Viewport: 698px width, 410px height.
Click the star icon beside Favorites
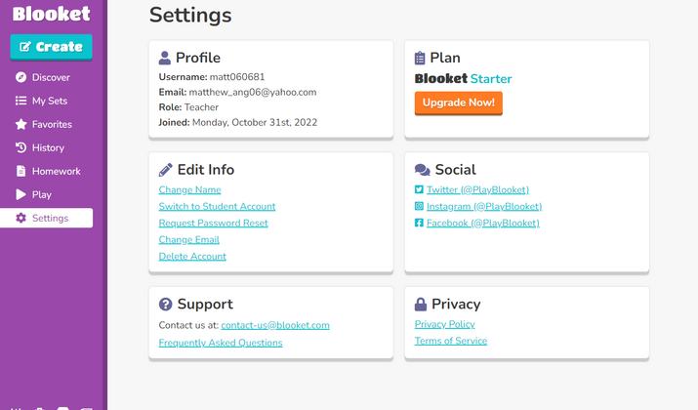click(21, 124)
